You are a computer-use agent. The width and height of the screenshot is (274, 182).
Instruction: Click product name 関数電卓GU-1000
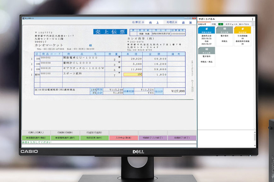[80, 58]
